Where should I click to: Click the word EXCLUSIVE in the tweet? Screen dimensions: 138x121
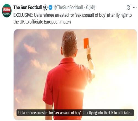(x=23, y=15)
